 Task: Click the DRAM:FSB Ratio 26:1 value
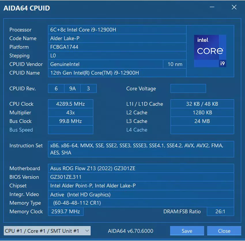[220, 212]
